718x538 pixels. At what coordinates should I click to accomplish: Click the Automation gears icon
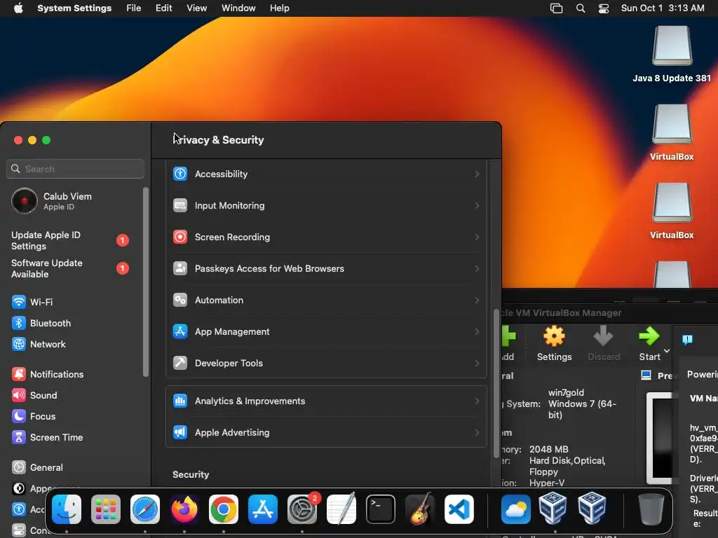pyautogui.click(x=180, y=300)
